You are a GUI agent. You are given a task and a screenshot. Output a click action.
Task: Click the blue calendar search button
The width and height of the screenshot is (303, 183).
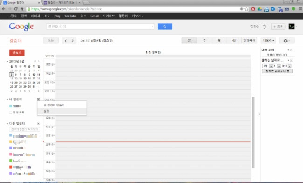pos(165,27)
